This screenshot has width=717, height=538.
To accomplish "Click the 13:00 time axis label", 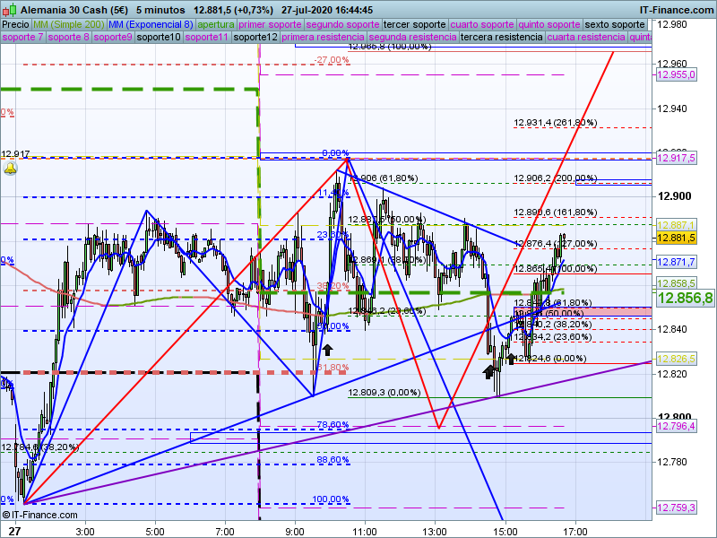I will point(435,532).
